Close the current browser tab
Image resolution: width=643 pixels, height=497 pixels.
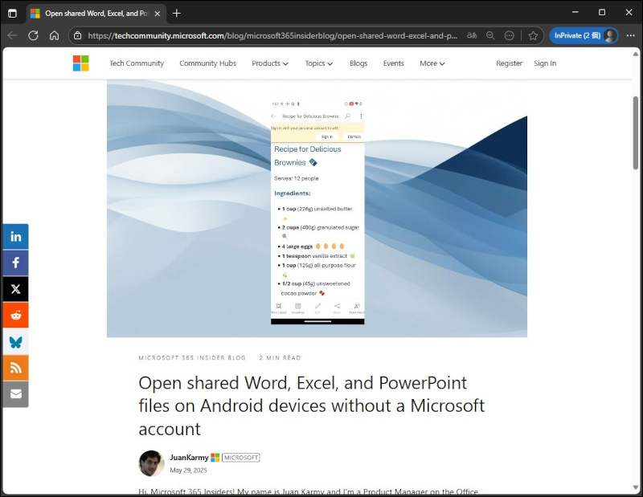[x=157, y=14]
